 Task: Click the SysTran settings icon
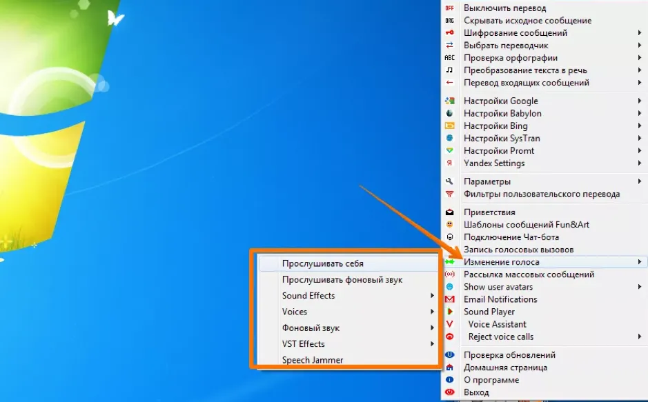tap(449, 138)
